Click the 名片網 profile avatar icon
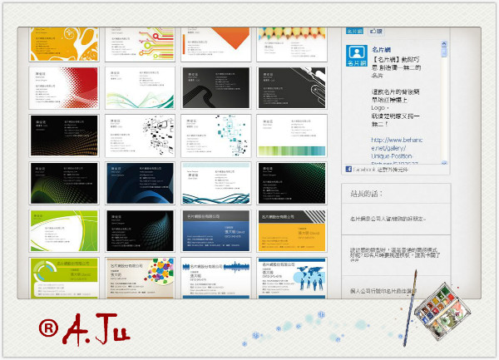This screenshot has height=360, width=499. pyautogui.click(x=357, y=56)
